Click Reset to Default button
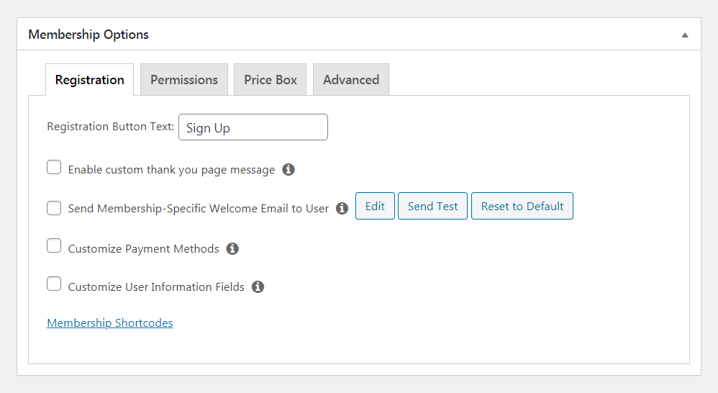 [x=522, y=206]
